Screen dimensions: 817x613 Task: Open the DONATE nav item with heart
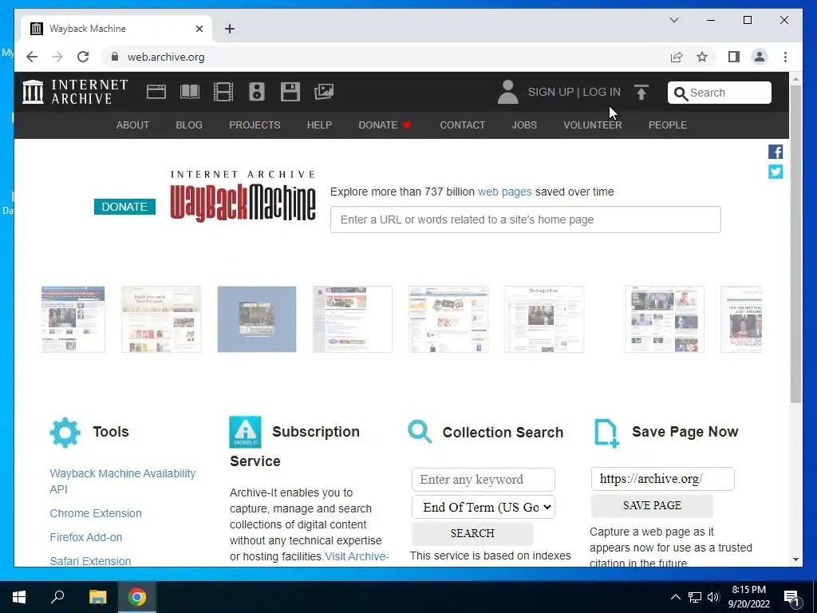click(385, 125)
